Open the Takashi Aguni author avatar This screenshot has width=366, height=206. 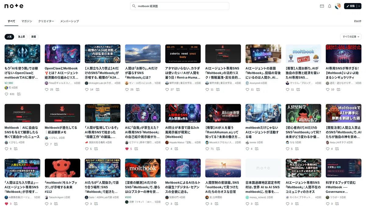click(x=47, y=197)
